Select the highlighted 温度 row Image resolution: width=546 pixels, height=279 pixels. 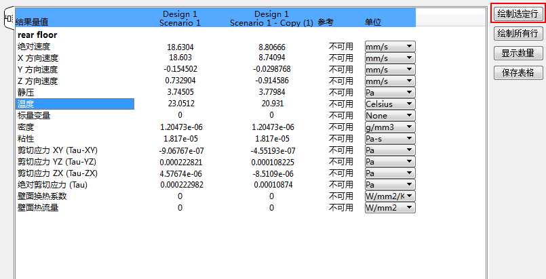(x=75, y=104)
